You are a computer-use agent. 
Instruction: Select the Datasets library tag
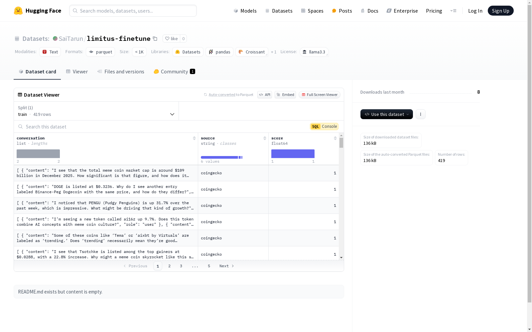pyautogui.click(x=188, y=52)
